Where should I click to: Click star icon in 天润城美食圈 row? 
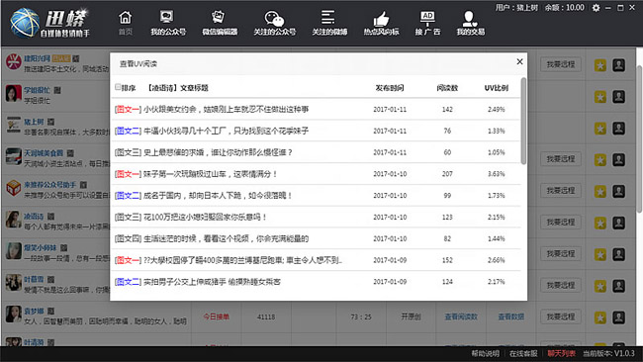coord(599,160)
